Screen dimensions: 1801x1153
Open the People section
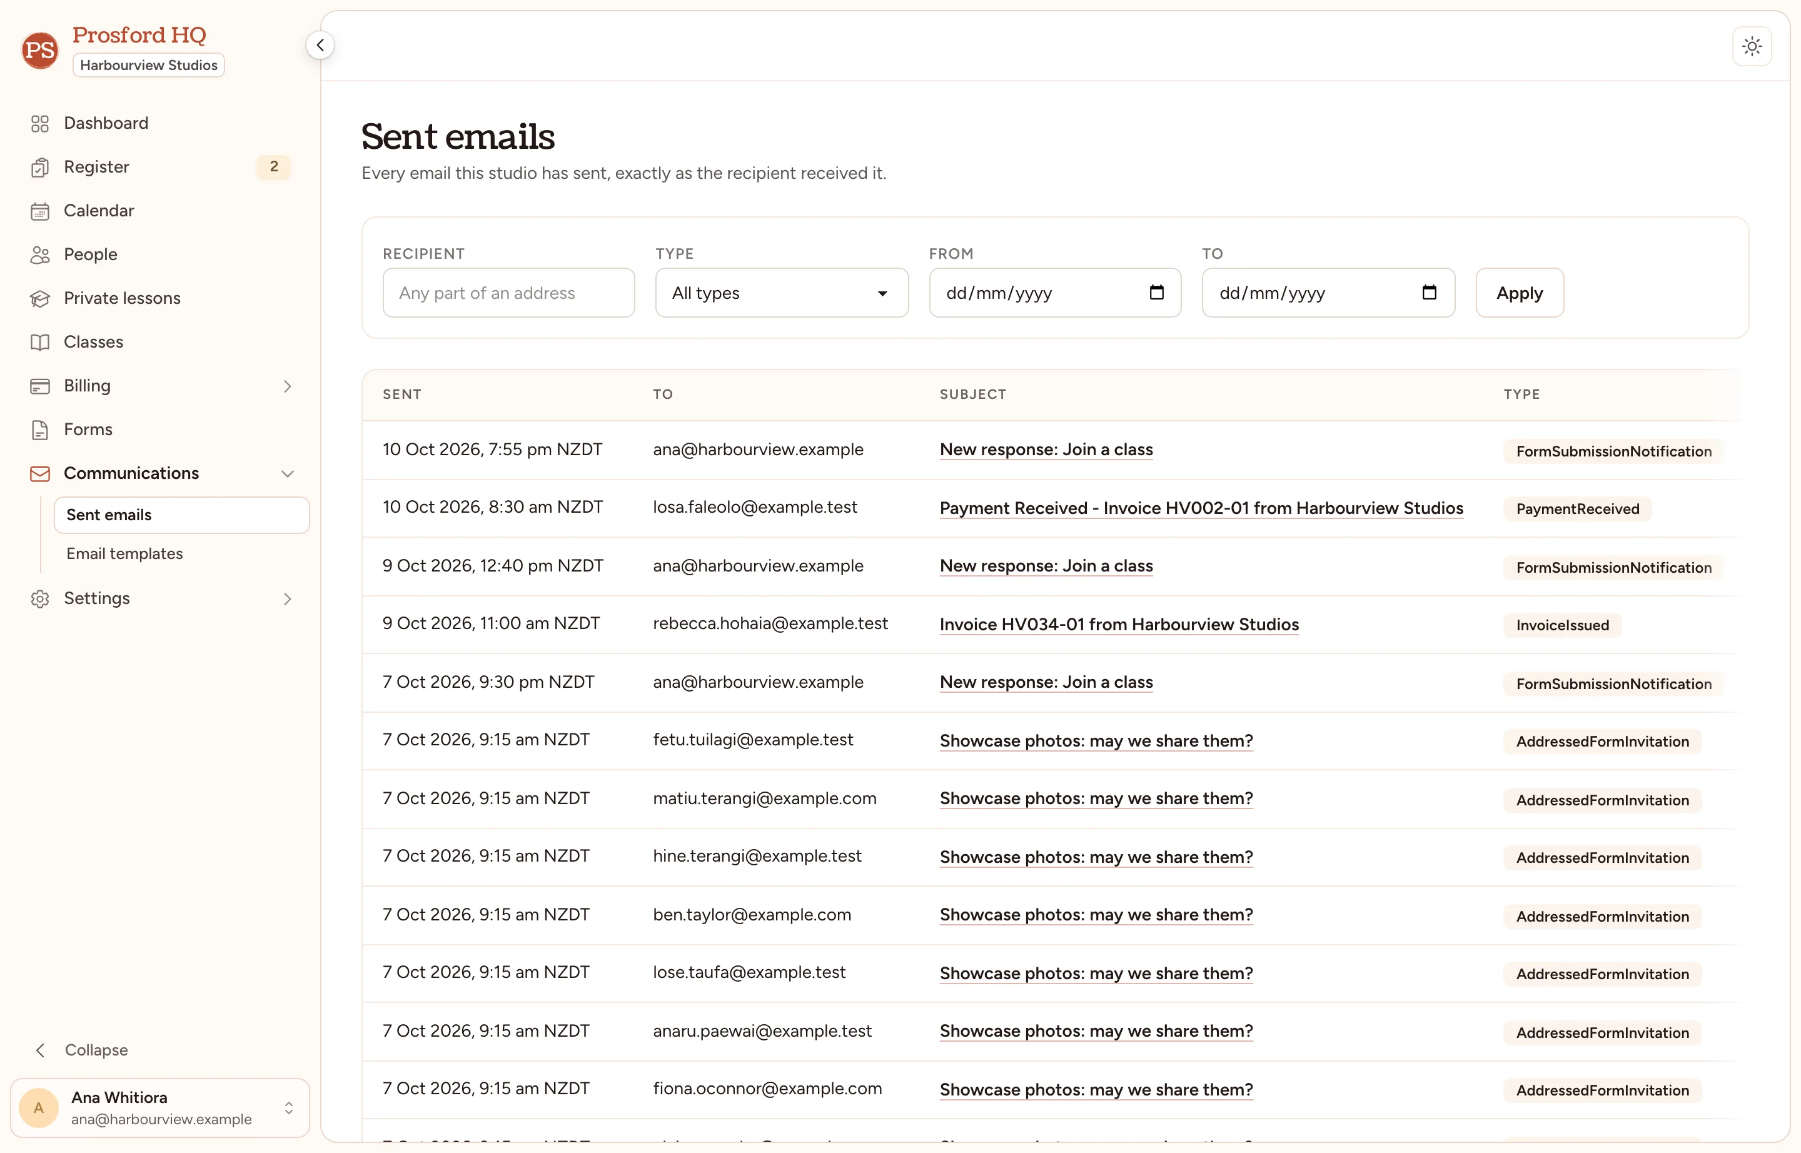pyautogui.click(x=160, y=254)
